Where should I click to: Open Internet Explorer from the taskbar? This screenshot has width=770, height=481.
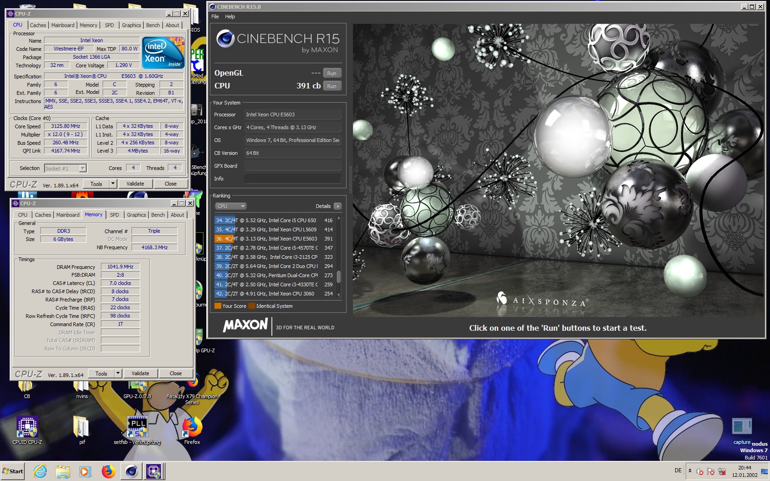(40, 471)
